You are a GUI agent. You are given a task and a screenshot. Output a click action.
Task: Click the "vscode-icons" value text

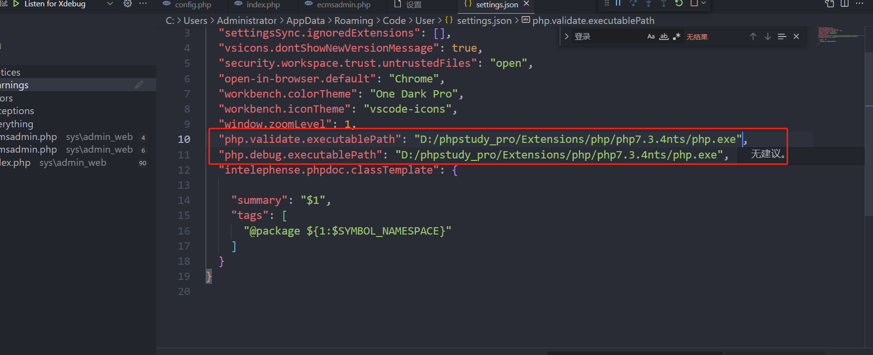(x=408, y=109)
